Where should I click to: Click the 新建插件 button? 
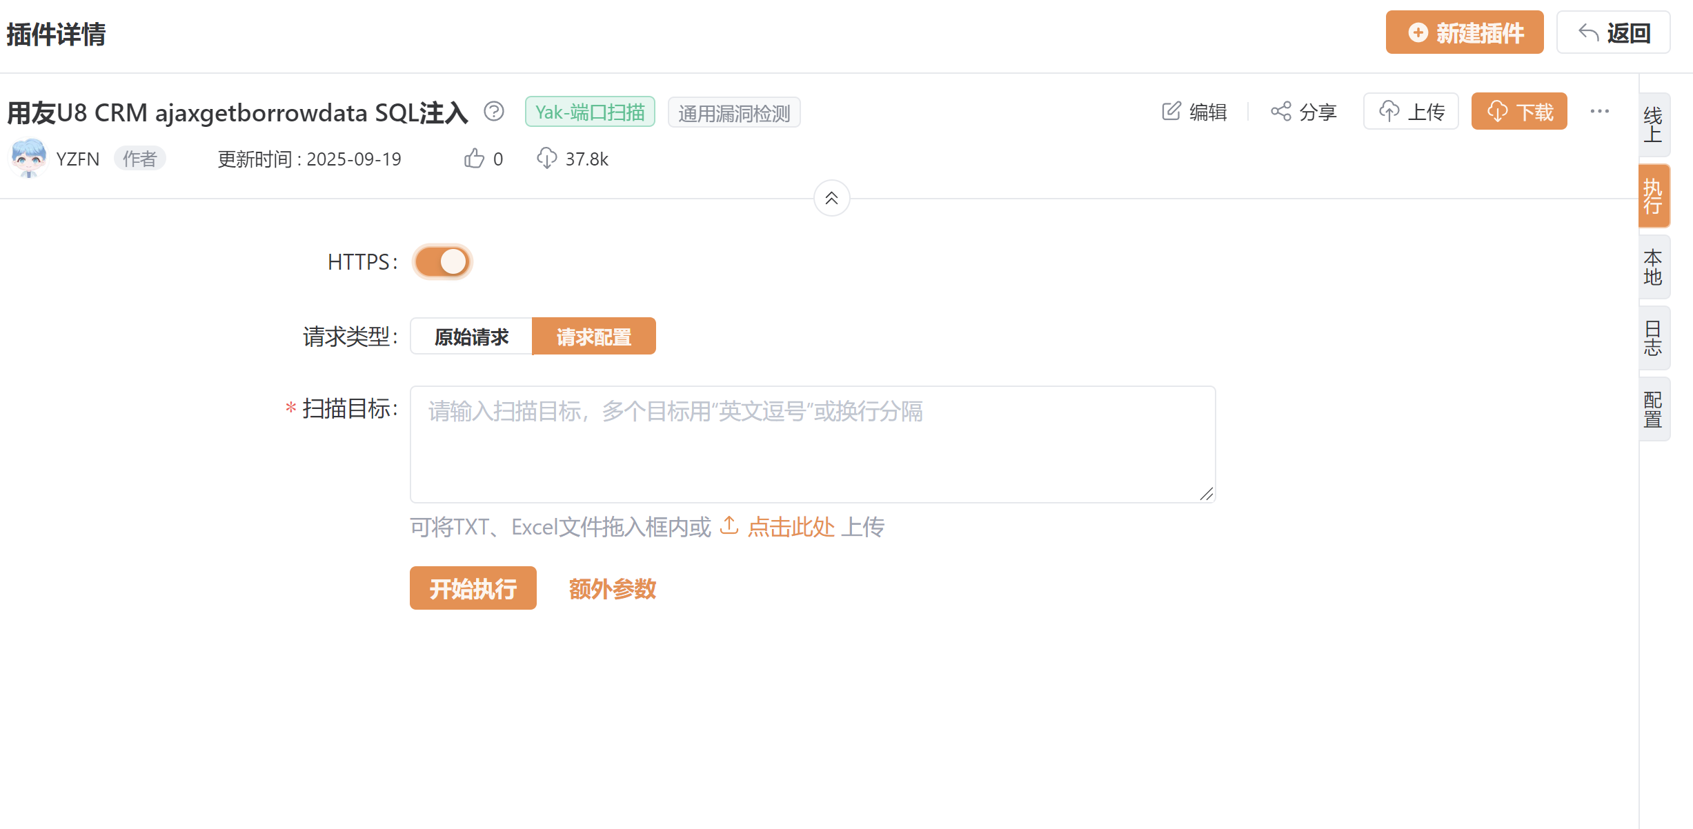tap(1464, 32)
